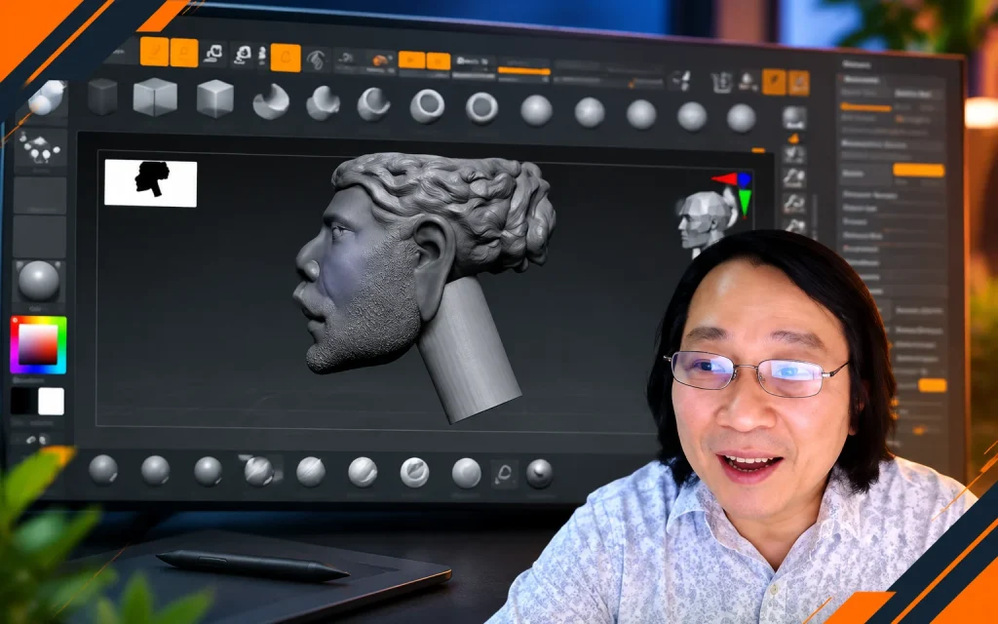Click the orange blob creature icon in top toolbar

381,60
